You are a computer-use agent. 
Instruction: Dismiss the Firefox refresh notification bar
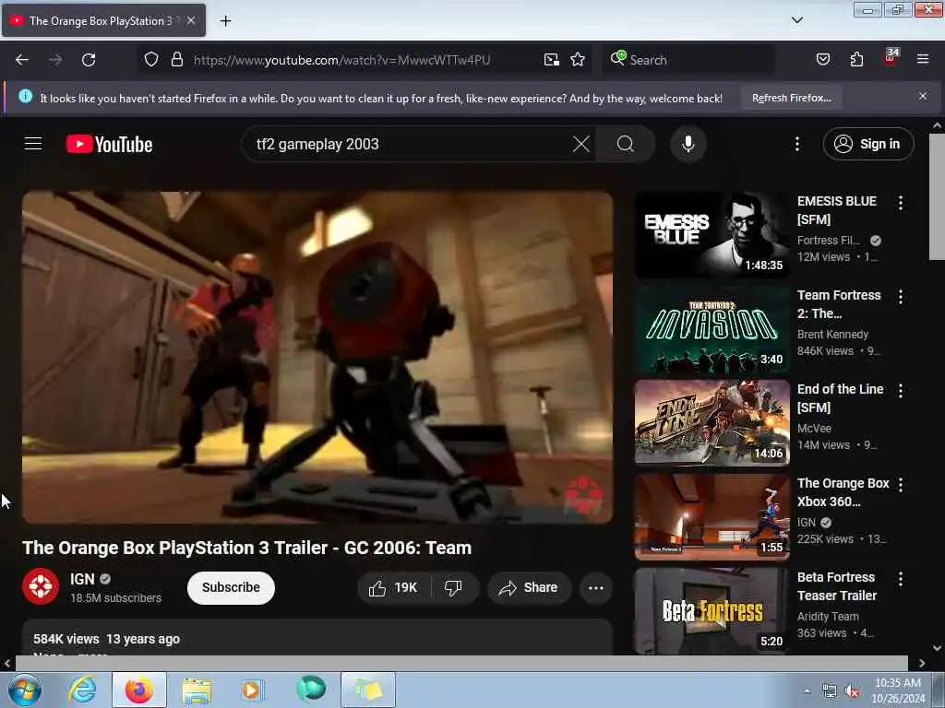pyautogui.click(x=923, y=96)
